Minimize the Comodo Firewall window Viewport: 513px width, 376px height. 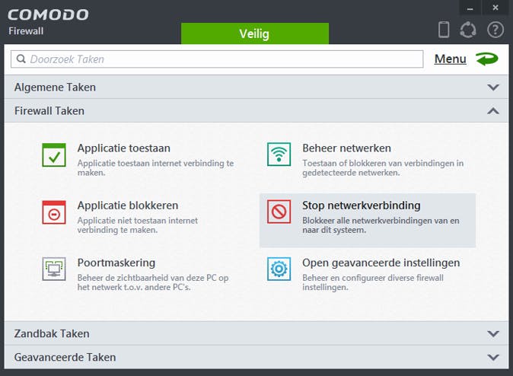click(x=470, y=8)
